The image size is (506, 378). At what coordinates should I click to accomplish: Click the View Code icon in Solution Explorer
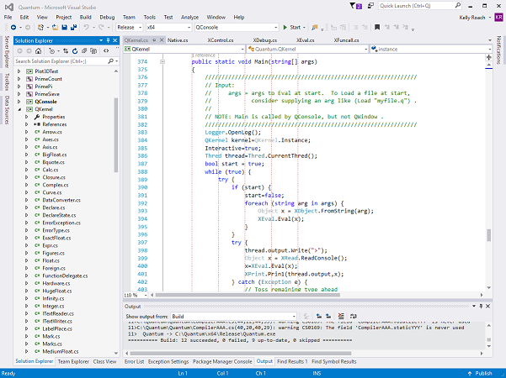tap(106, 51)
